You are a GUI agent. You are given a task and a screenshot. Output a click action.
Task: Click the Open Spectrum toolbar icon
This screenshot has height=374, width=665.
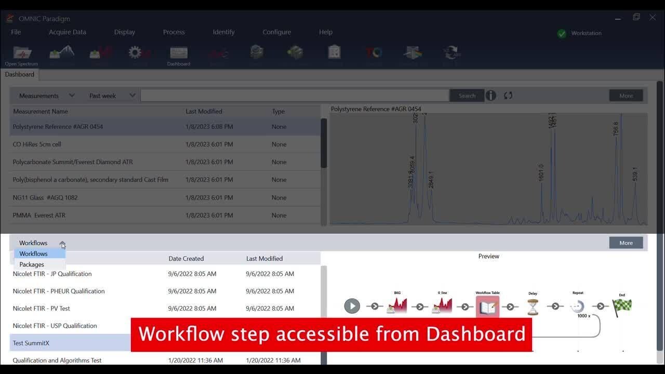coord(21,54)
